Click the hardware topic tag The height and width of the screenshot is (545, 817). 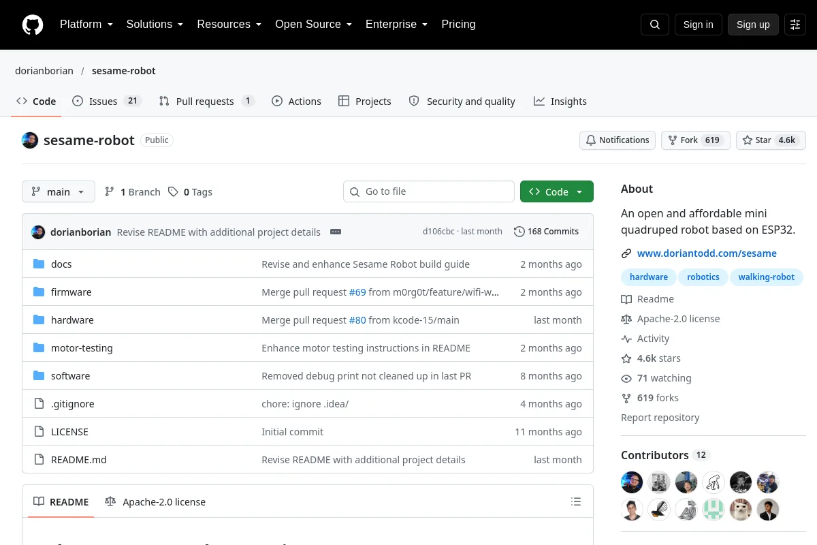tap(649, 277)
